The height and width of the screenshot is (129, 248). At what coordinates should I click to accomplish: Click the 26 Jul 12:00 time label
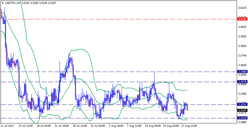click(80, 126)
